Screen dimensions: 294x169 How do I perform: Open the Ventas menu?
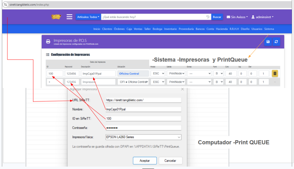[x=138, y=29]
